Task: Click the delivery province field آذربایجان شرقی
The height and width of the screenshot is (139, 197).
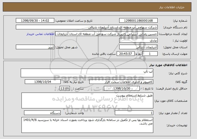Action: [x=138, y=47]
